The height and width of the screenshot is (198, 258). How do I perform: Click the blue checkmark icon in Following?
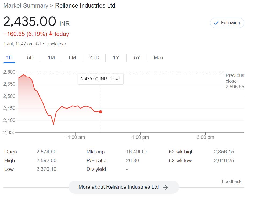pos(216,23)
